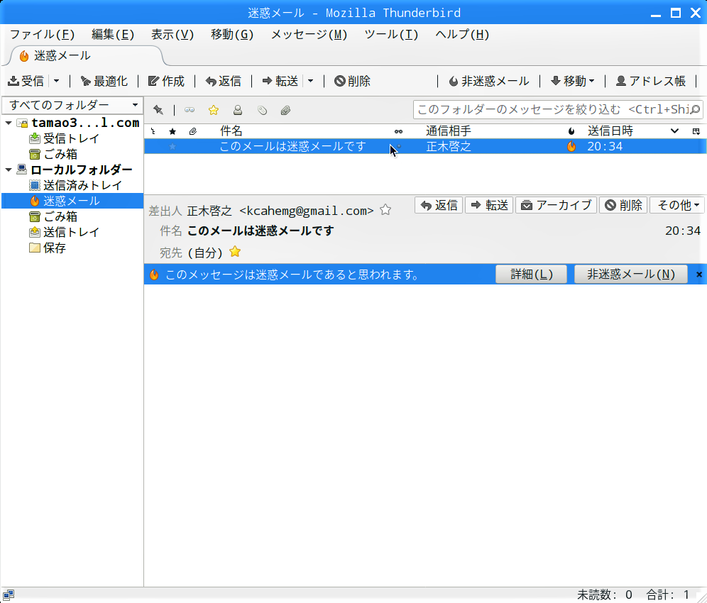
Task: Sort by attachment column header
Action: (193, 131)
